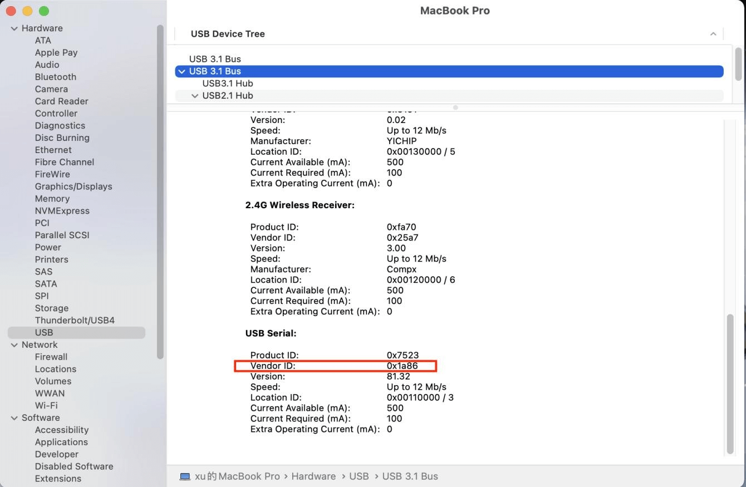Collapse the selected USB 3.1 Bus row

(x=181, y=71)
